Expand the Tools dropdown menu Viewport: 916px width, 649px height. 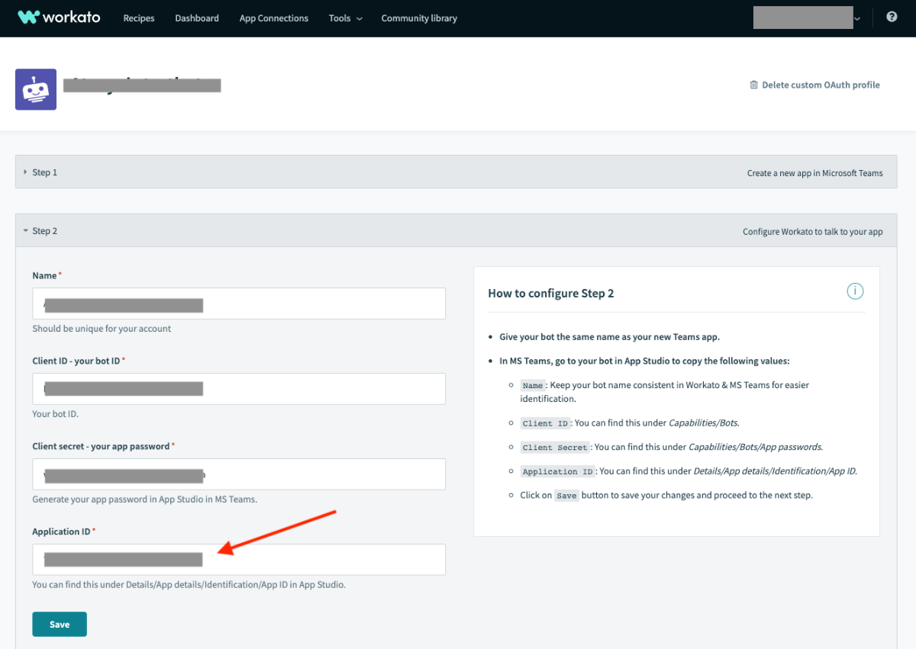pyautogui.click(x=346, y=18)
